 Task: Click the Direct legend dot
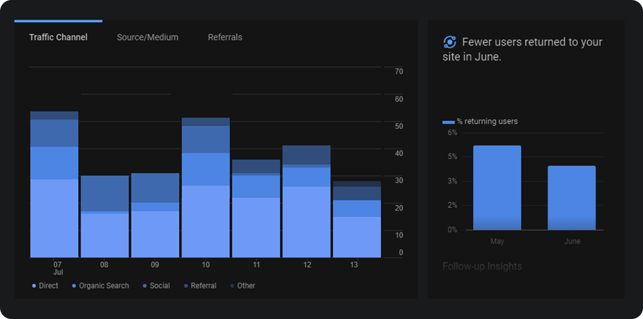(34, 286)
